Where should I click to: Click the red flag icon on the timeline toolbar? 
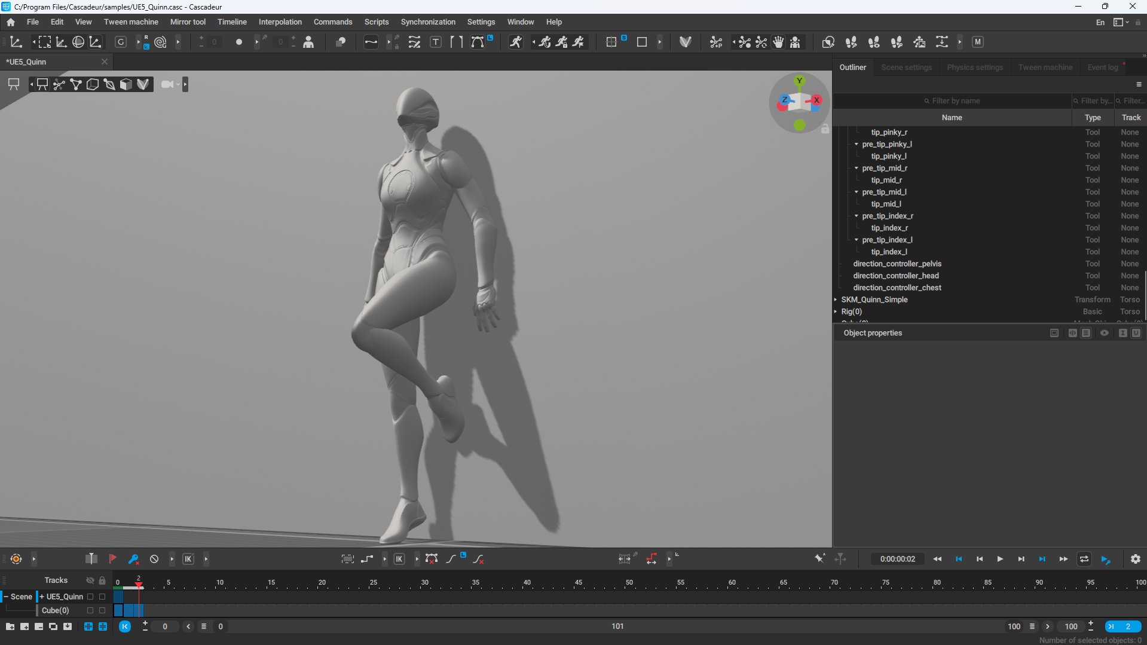pos(112,559)
